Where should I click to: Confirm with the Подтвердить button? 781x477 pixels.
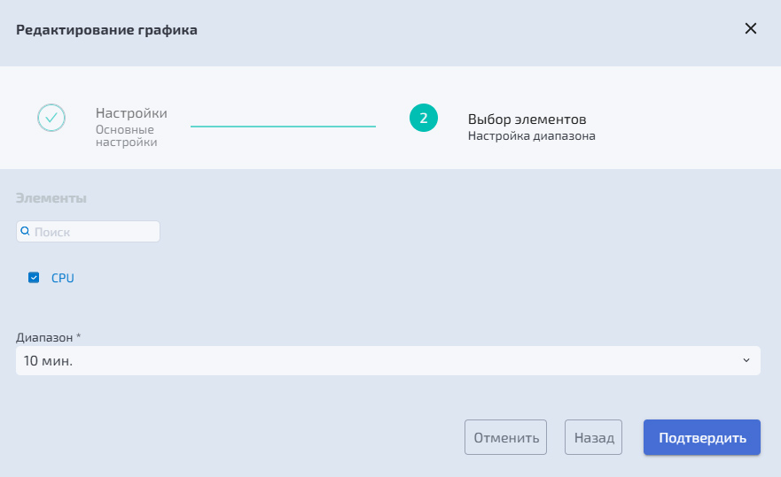pos(702,437)
